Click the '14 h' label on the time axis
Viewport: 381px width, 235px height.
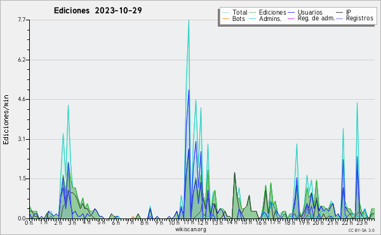point(232,223)
